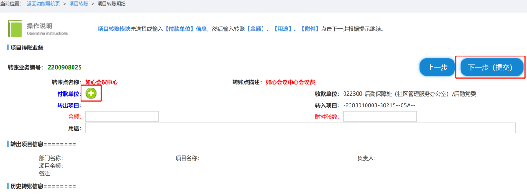Click the 项目转账业务 section header

(27, 48)
